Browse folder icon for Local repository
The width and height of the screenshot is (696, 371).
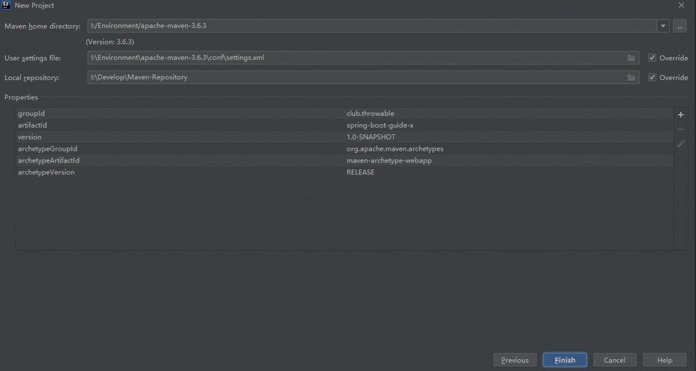click(631, 78)
